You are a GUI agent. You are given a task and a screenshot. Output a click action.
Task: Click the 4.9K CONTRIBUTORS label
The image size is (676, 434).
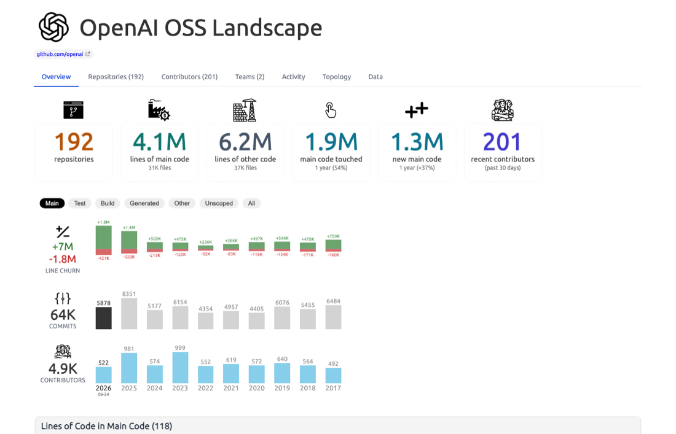[63, 373]
